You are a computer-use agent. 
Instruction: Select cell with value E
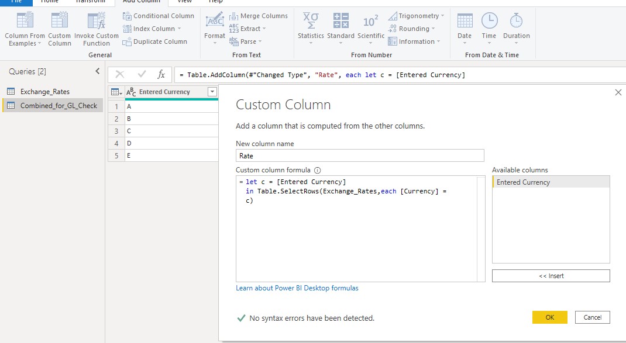(171, 155)
